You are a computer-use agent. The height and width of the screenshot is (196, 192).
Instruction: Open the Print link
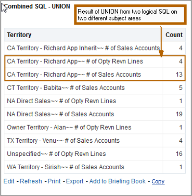tap(54, 181)
